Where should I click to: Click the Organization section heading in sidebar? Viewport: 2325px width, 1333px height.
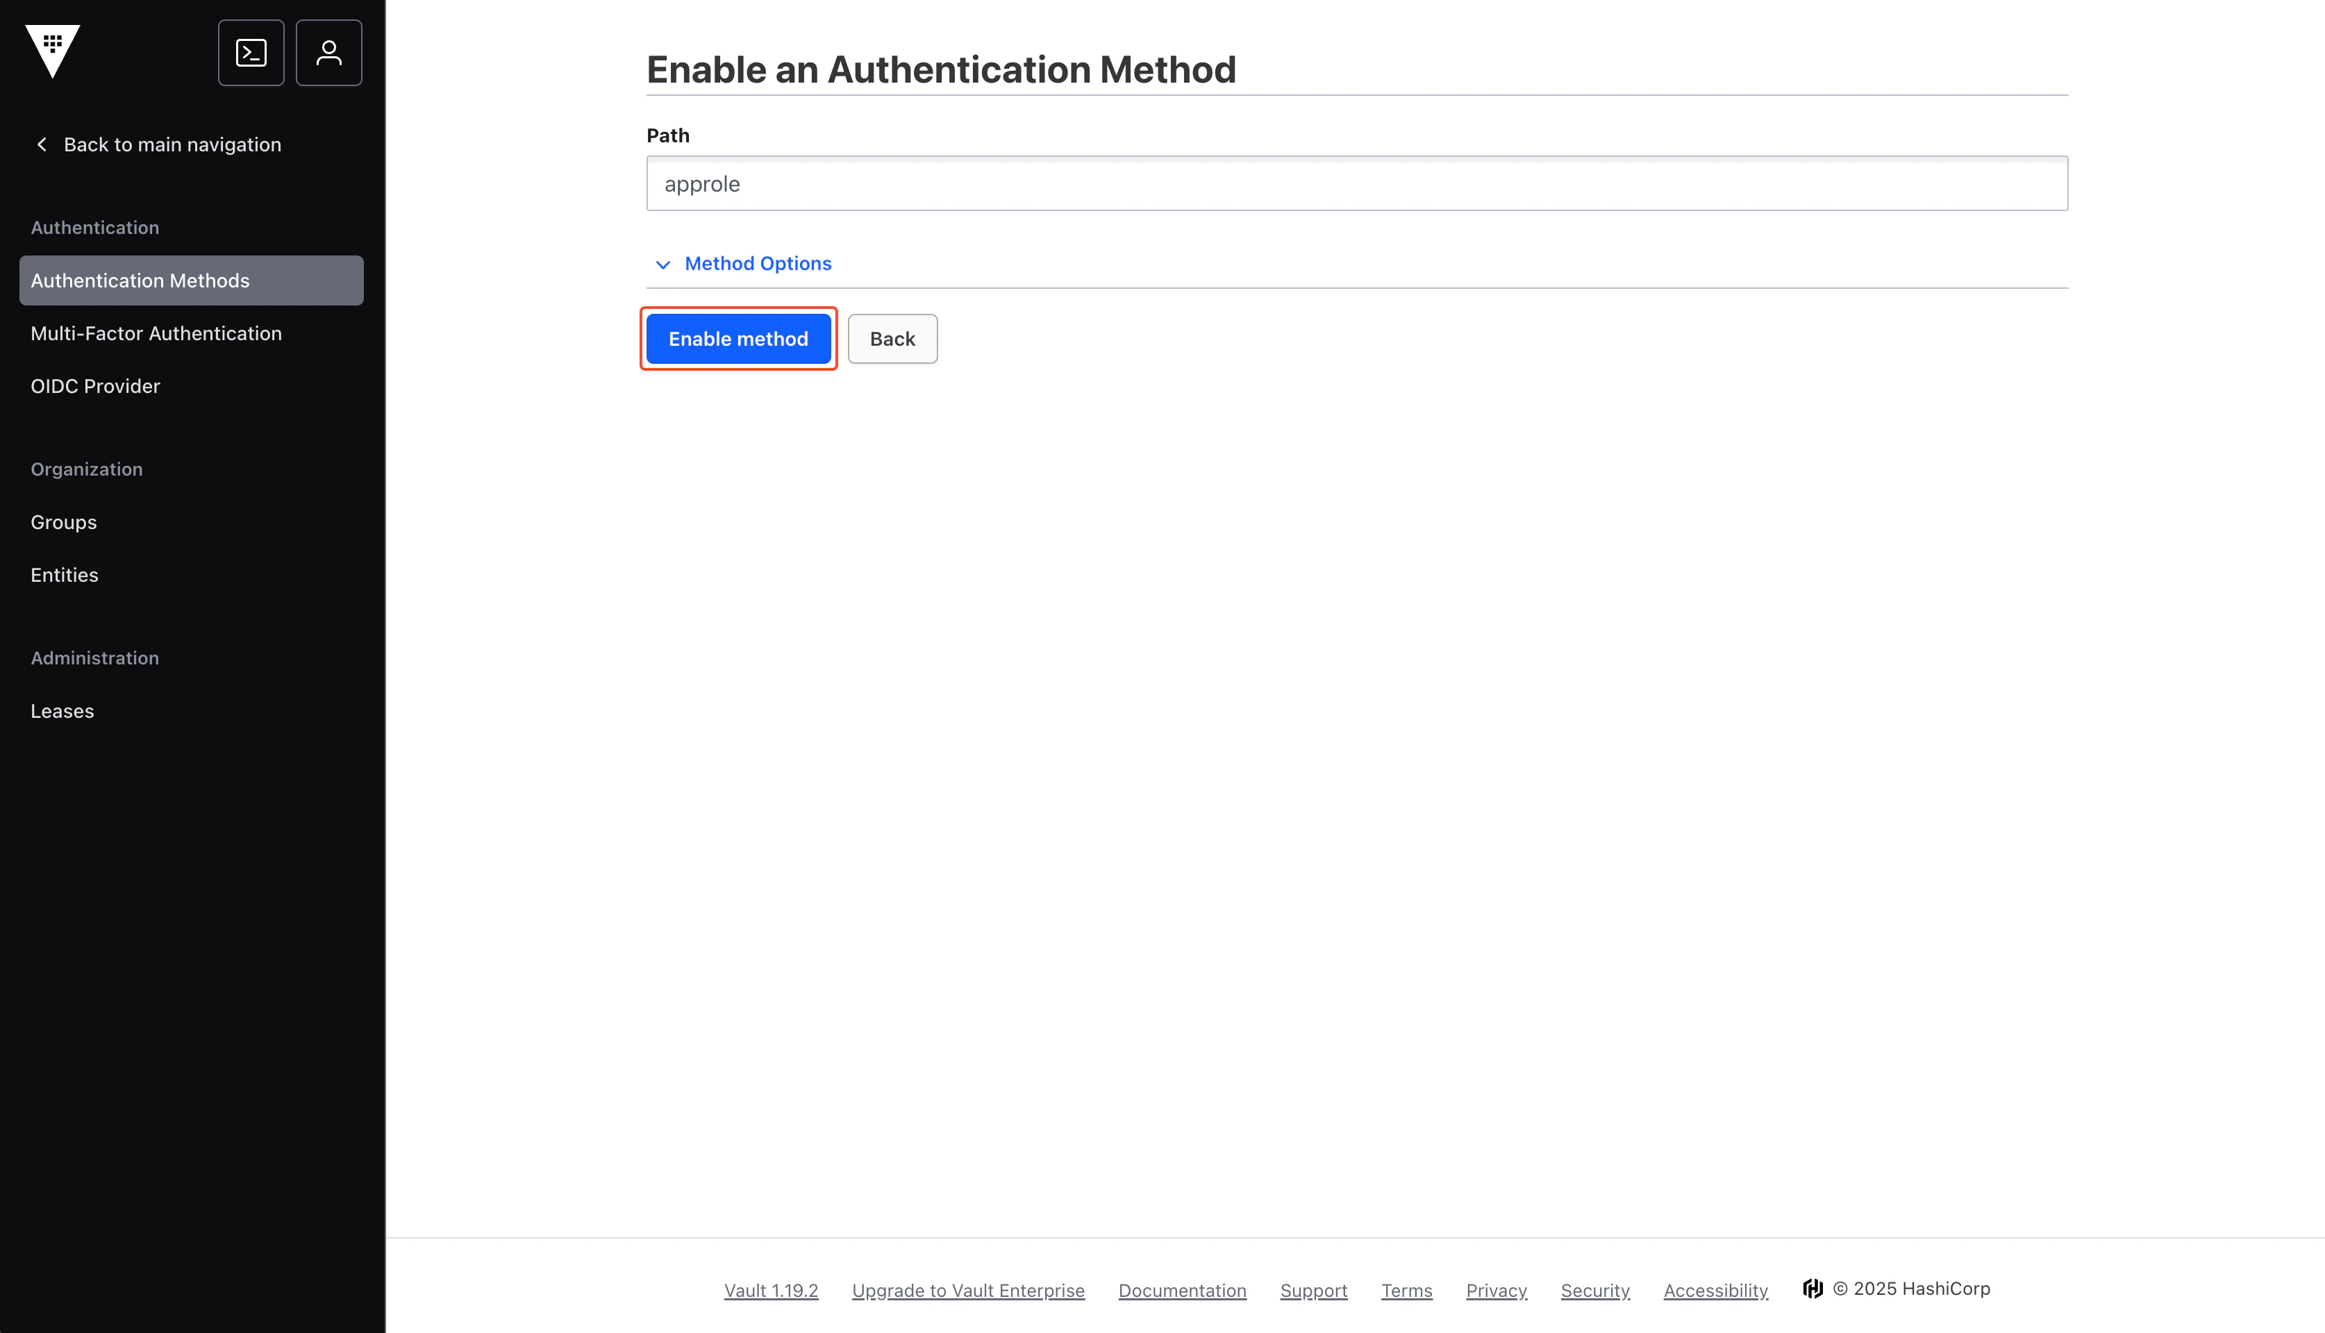click(x=86, y=469)
